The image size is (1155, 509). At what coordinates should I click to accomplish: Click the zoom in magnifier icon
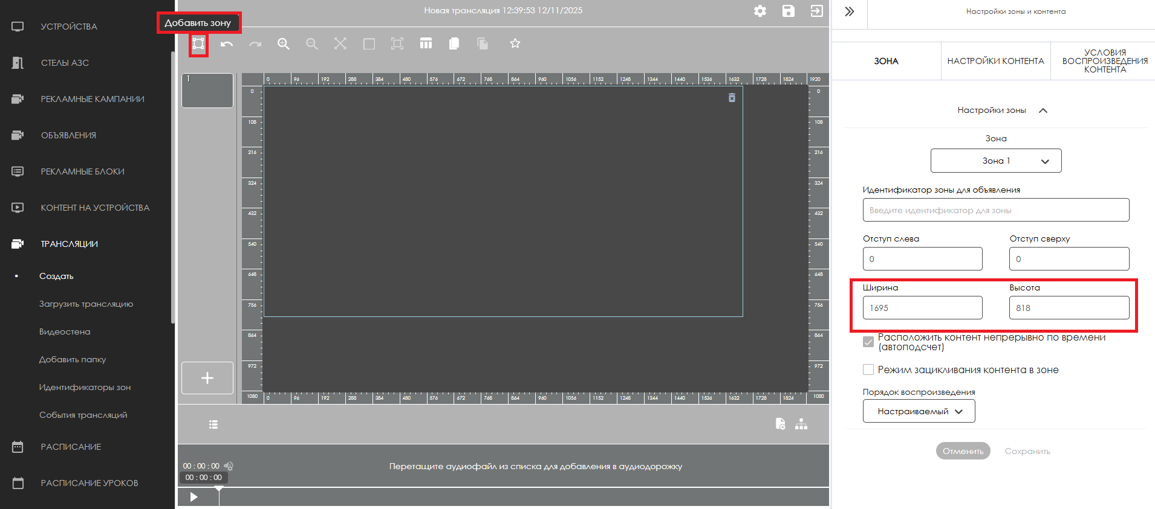(x=283, y=44)
